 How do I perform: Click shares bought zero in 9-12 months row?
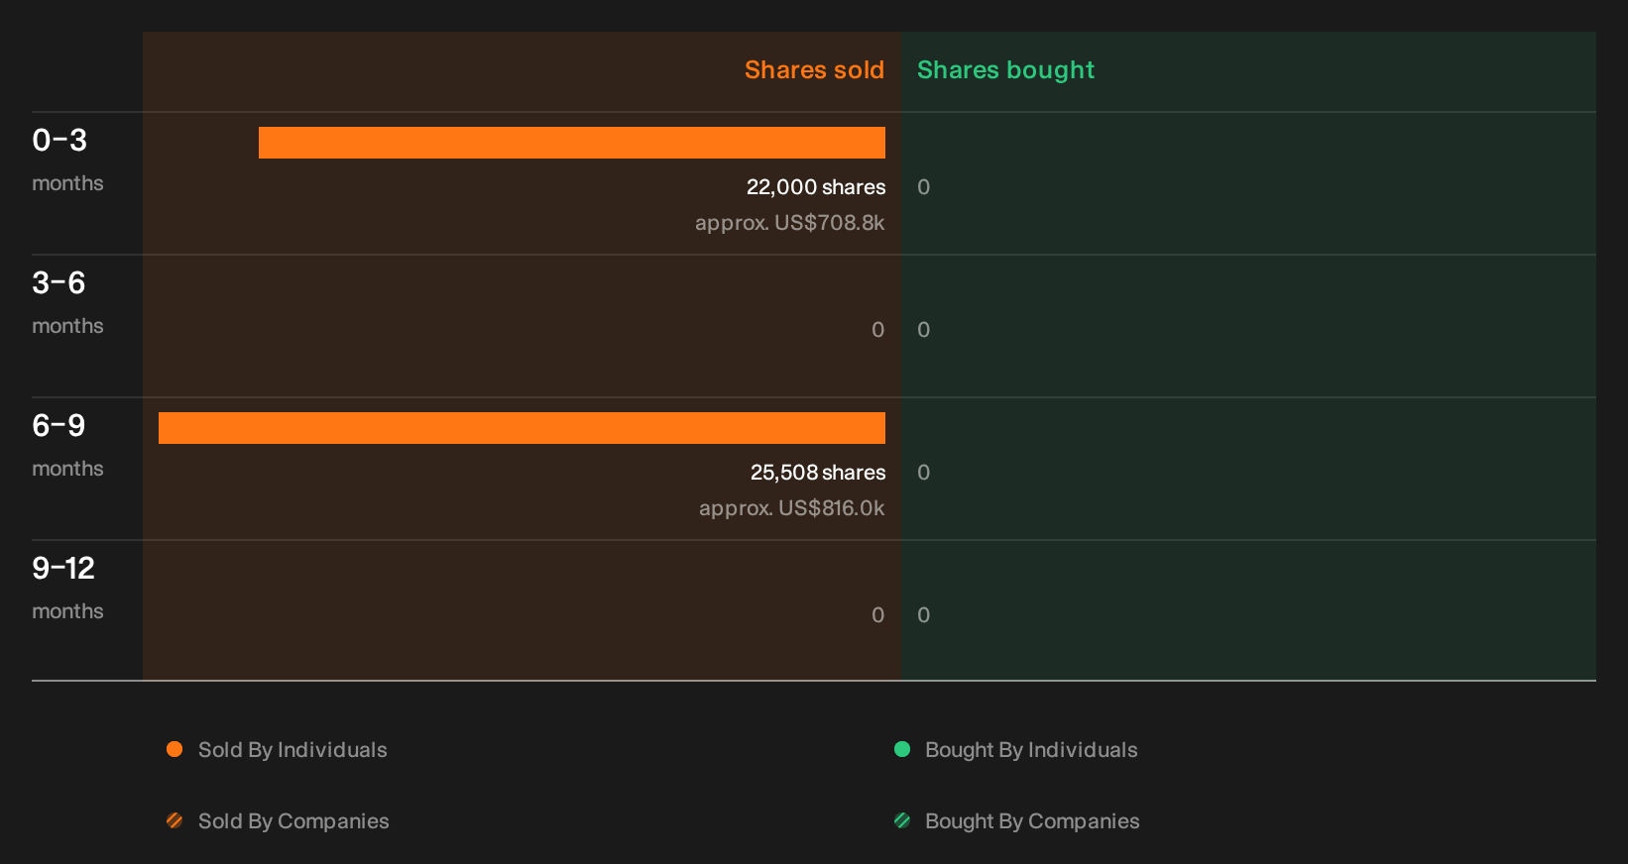click(923, 615)
